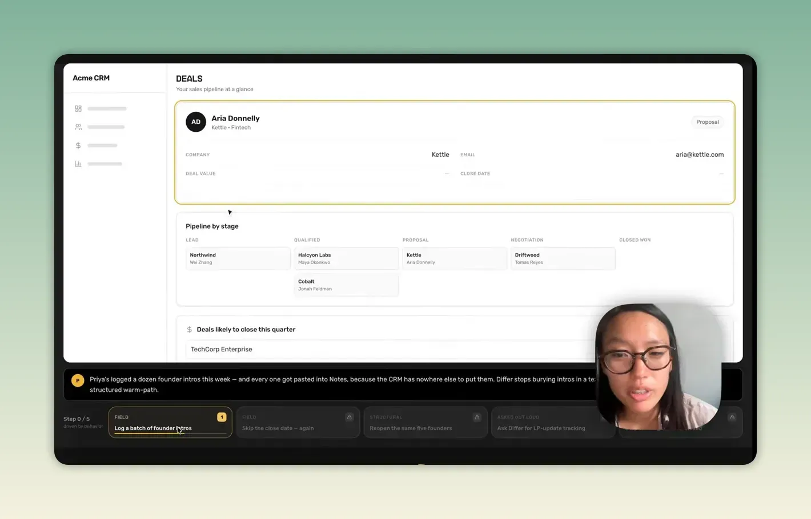Select the Skip the close date again step
Image resolution: width=811 pixels, height=519 pixels.
[x=298, y=422]
